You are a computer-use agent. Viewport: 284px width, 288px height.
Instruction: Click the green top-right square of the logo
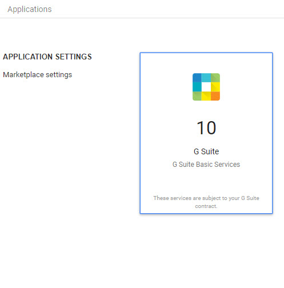(215, 78)
